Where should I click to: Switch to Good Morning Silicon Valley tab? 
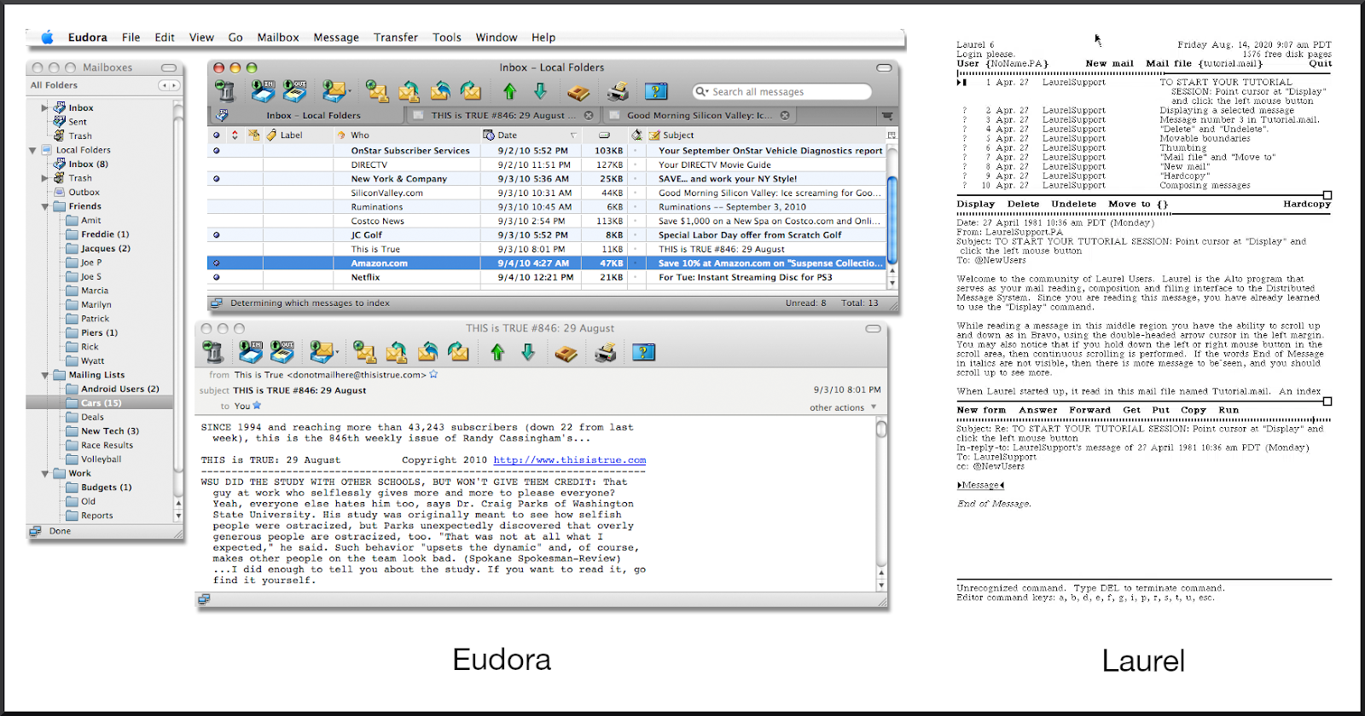[x=698, y=115]
